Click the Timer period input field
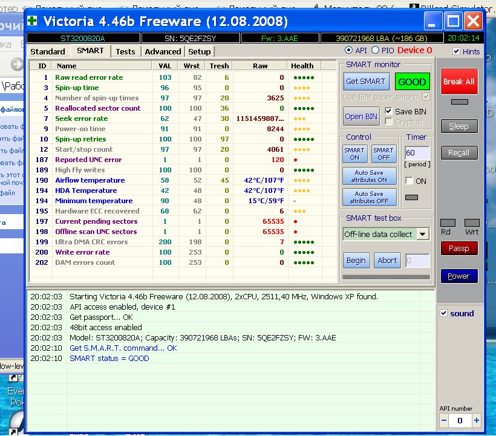 417,153
